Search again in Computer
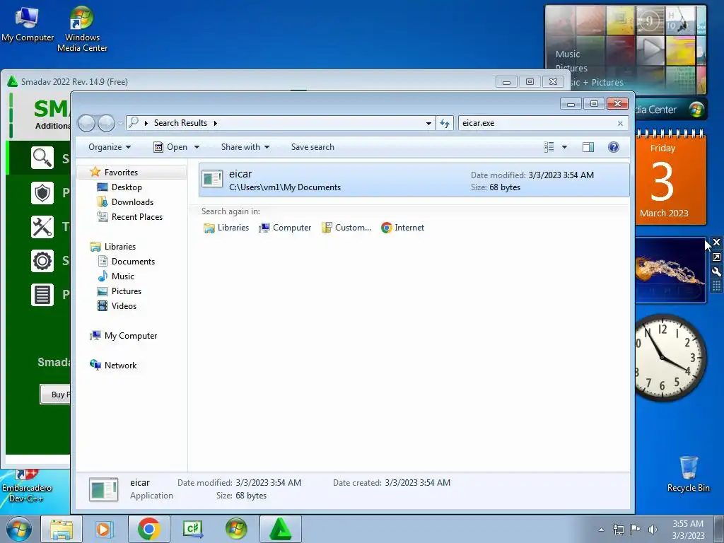The image size is (724, 543). pos(285,228)
